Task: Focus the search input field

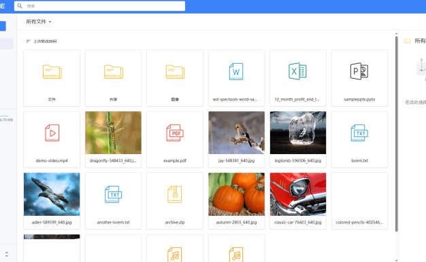Action: (100, 6)
